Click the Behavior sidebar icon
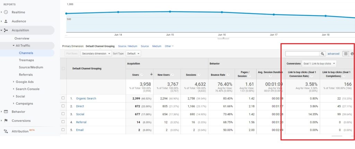 [x=6, y=112]
